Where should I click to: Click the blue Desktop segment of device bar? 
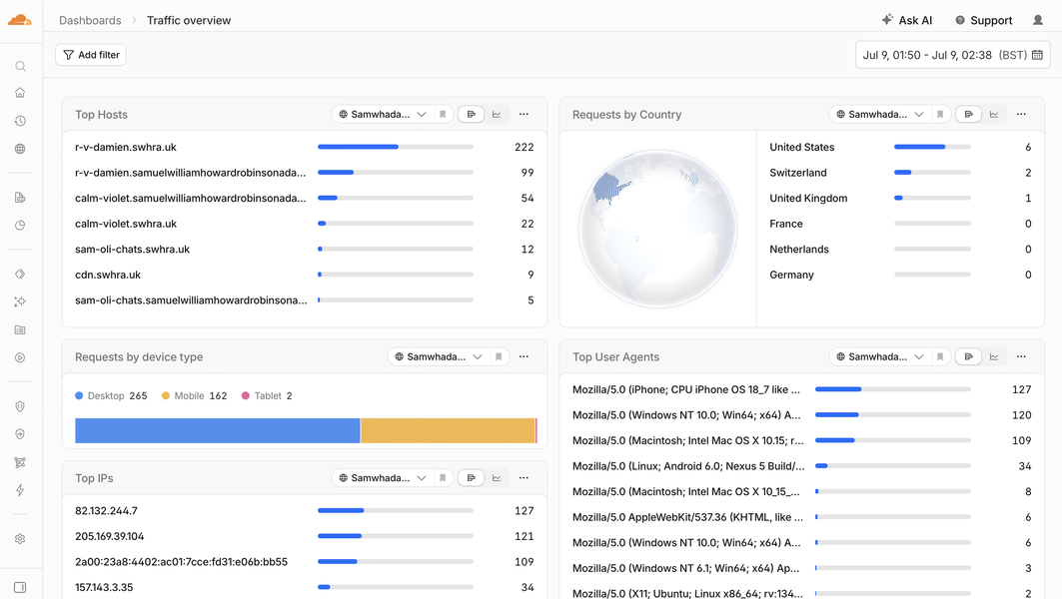coord(218,430)
